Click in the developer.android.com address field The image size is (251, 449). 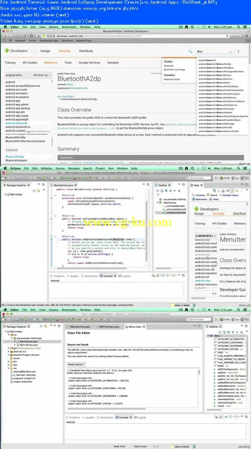pyautogui.click(x=134, y=36)
